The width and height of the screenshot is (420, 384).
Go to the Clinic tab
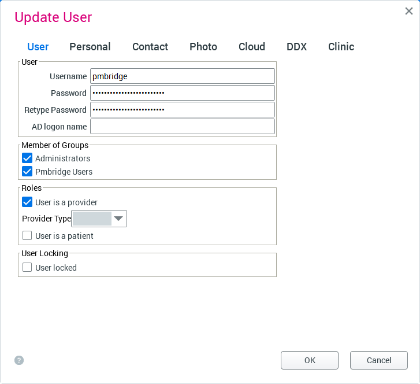[341, 47]
